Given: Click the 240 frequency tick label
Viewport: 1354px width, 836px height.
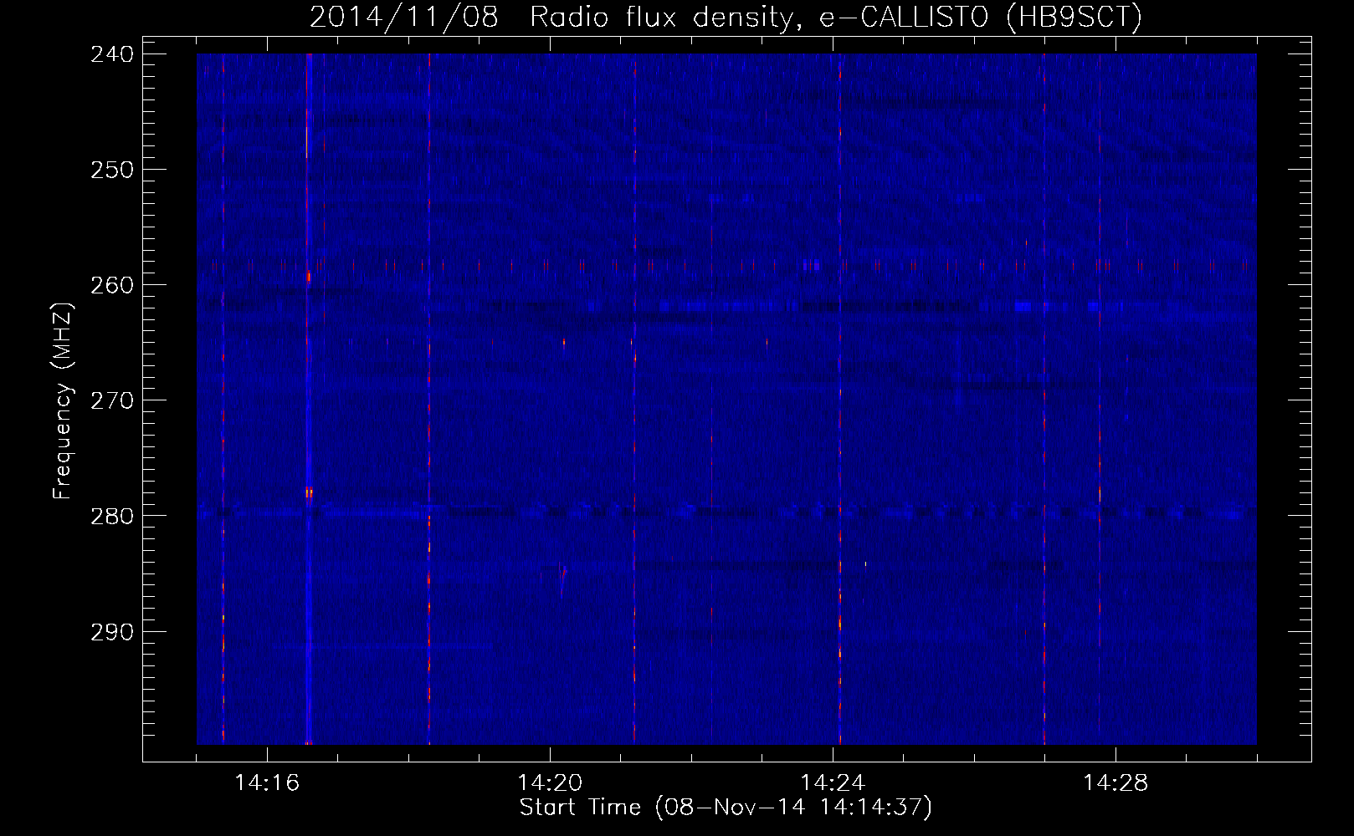Looking at the screenshot, I should (x=112, y=54).
